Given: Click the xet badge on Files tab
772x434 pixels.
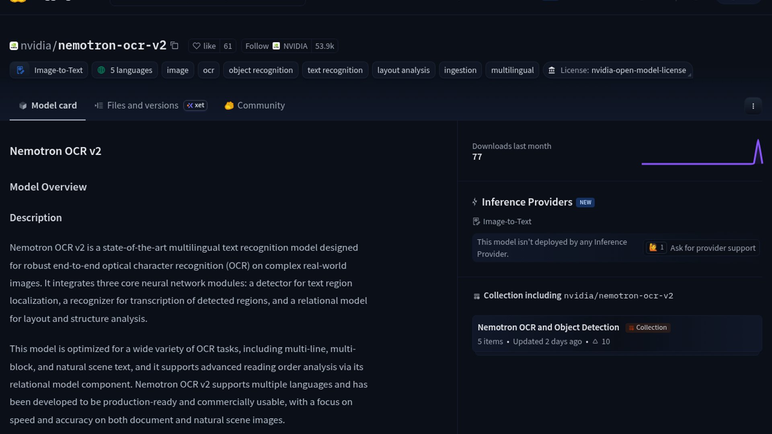Looking at the screenshot, I should [x=195, y=105].
